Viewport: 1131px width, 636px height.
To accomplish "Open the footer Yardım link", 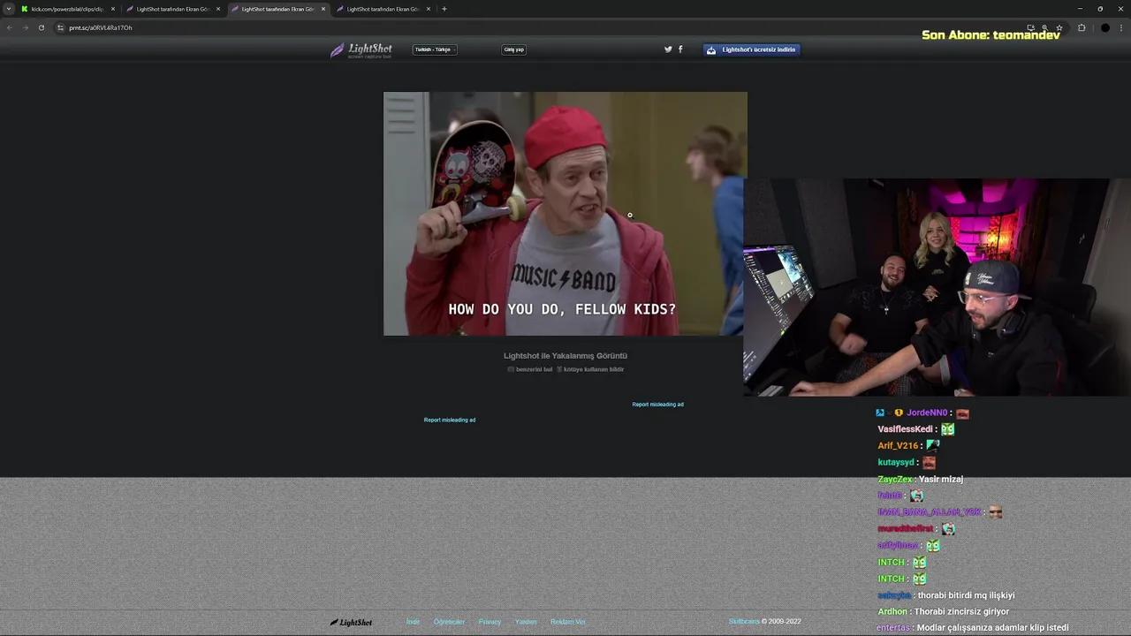I will [x=526, y=622].
